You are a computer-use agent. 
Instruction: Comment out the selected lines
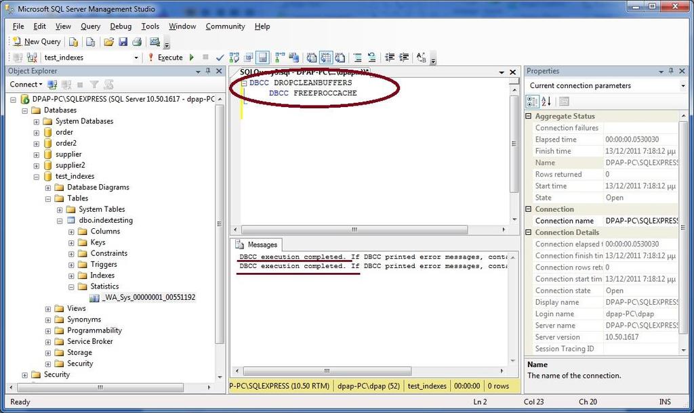(358, 58)
